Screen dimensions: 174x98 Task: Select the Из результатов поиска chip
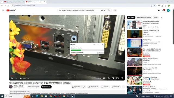[x=144, y=17]
